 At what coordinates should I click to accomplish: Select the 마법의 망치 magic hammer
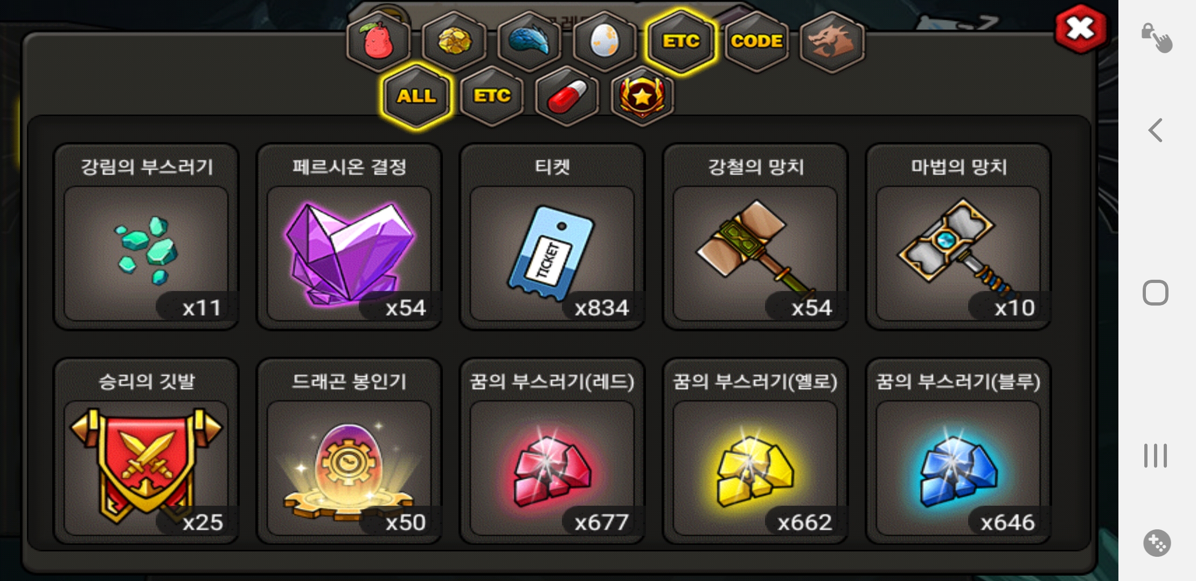tap(958, 237)
